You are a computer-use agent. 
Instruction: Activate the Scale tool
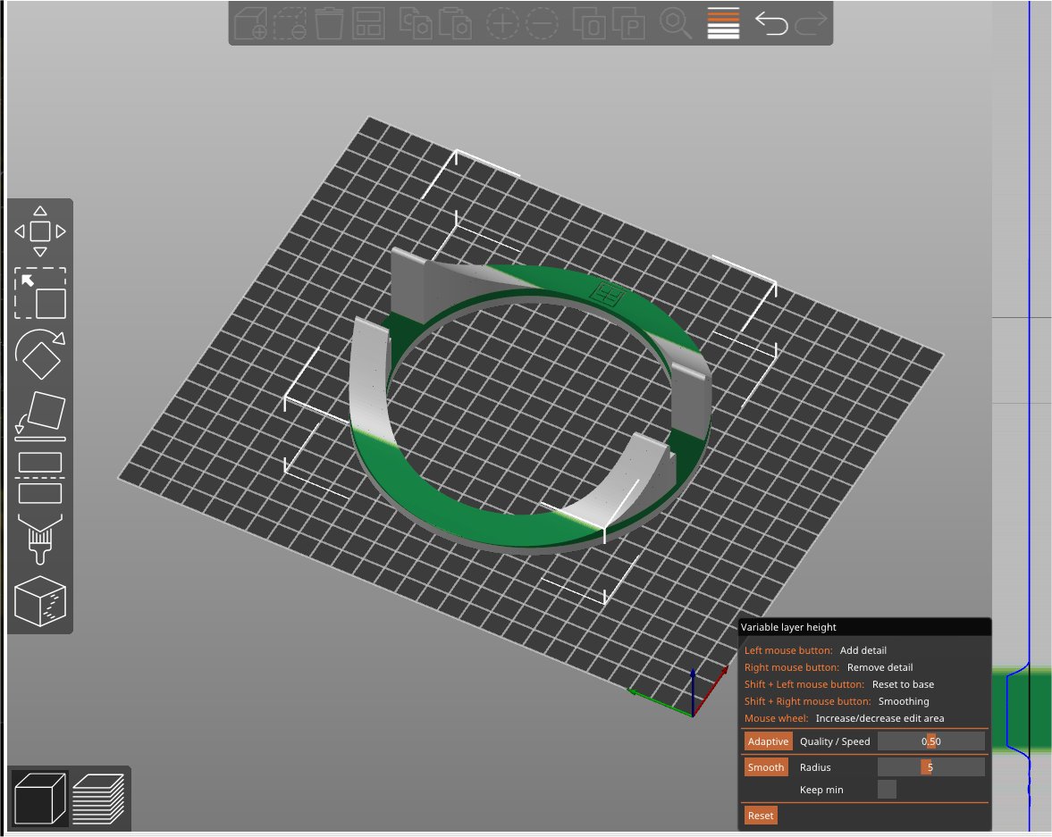point(40,294)
